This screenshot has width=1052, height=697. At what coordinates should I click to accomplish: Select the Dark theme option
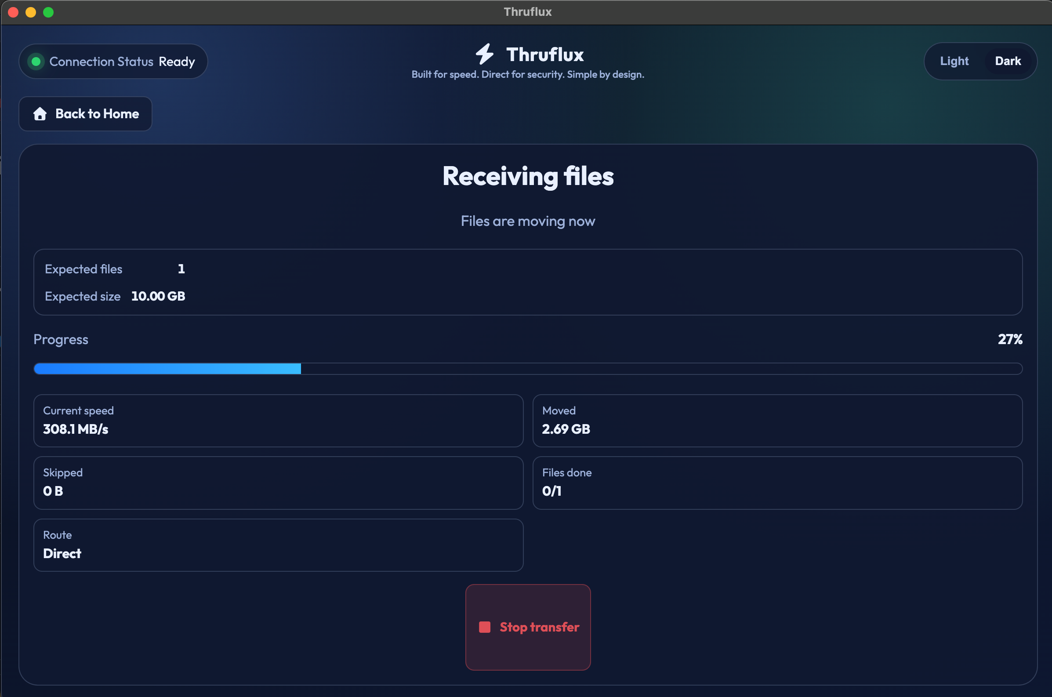1008,61
